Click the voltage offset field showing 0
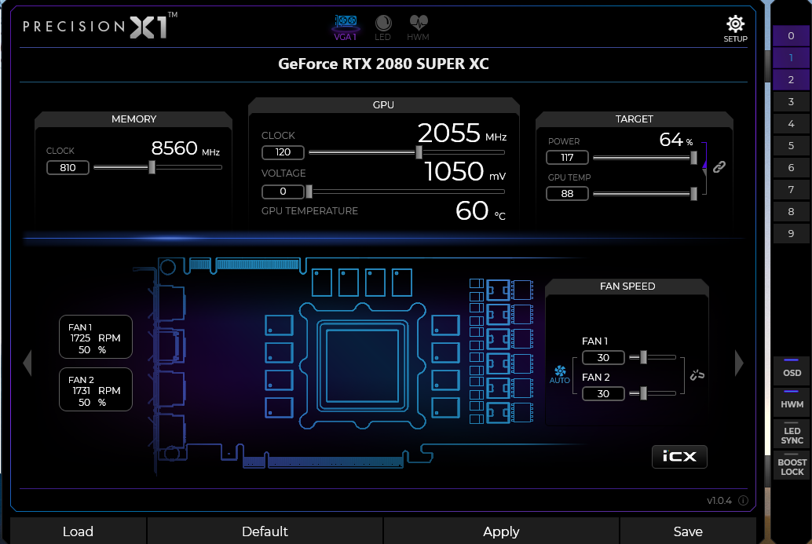Image resolution: width=812 pixels, height=544 pixels. (x=283, y=192)
